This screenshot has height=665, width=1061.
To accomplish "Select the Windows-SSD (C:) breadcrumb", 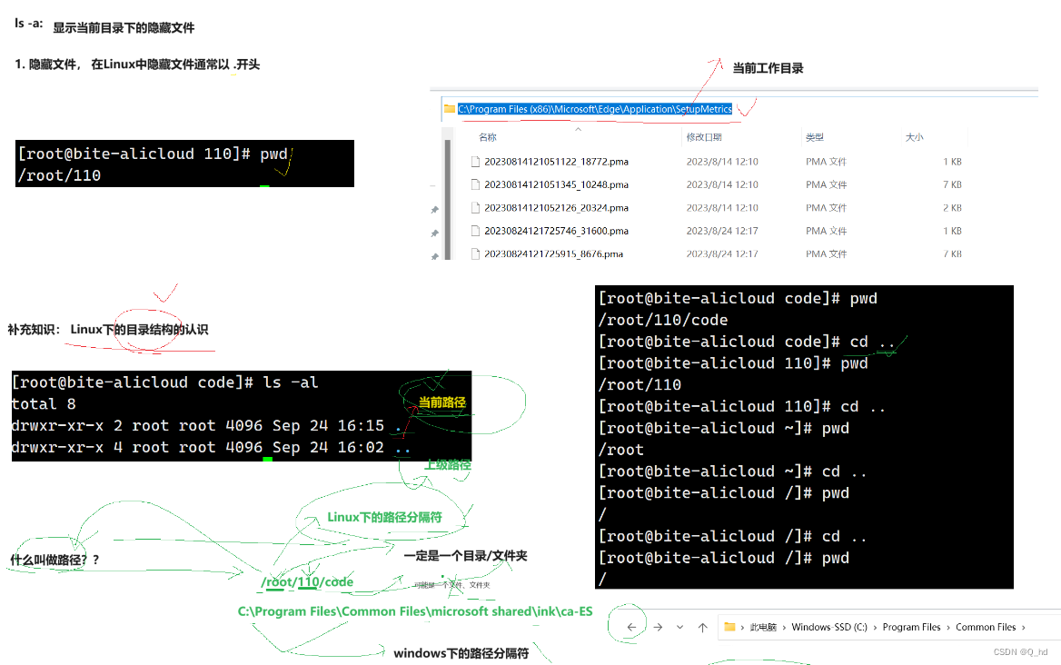I will pyautogui.click(x=828, y=627).
